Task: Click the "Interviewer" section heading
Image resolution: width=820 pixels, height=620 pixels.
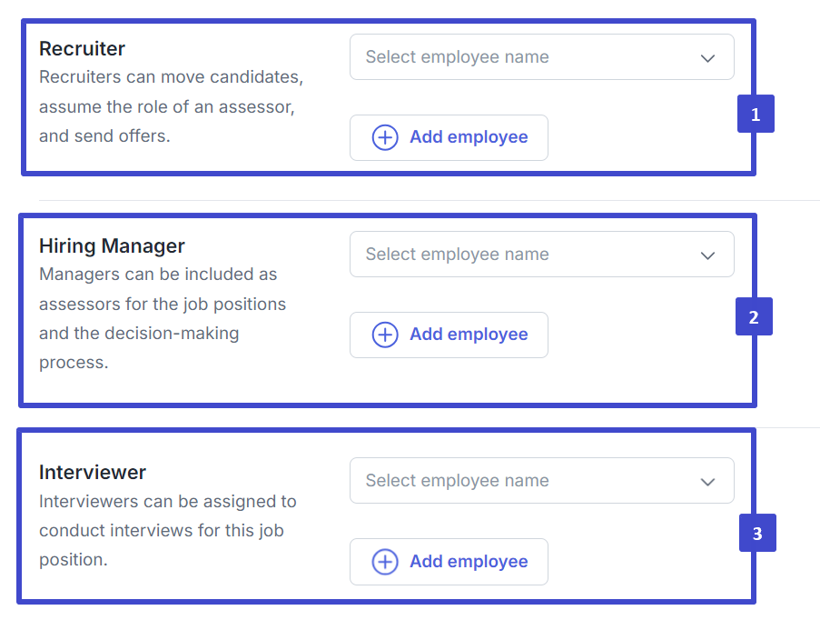Action: tap(93, 473)
